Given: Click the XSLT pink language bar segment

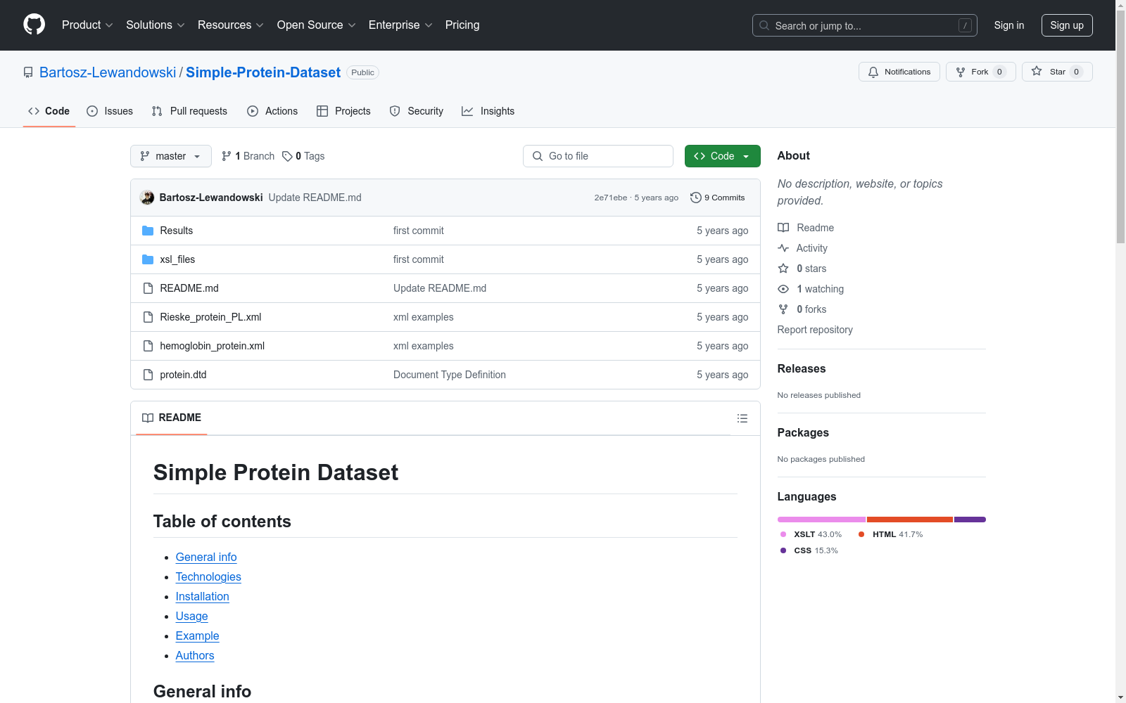Looking at the screenshot, I should 821,520.
